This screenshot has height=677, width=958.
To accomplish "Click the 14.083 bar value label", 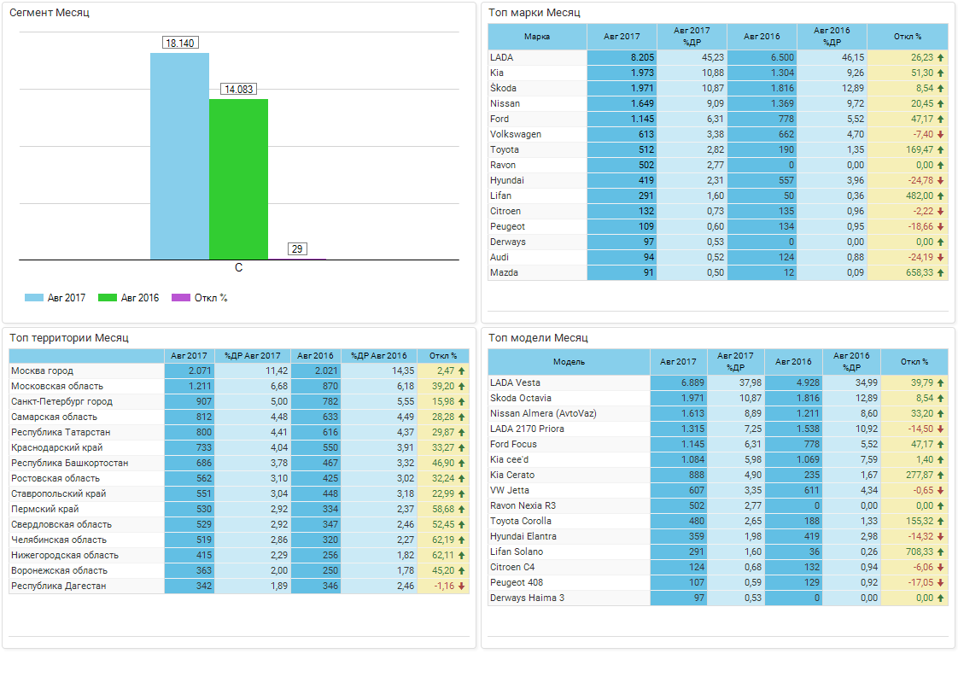I will tap(238, 89).
